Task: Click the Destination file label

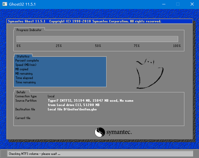Action: coord(25,109)
